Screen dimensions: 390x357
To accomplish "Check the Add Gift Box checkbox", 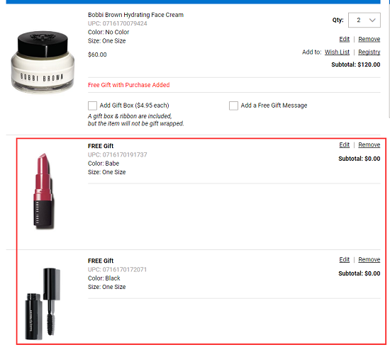I will tap(92, 106).
